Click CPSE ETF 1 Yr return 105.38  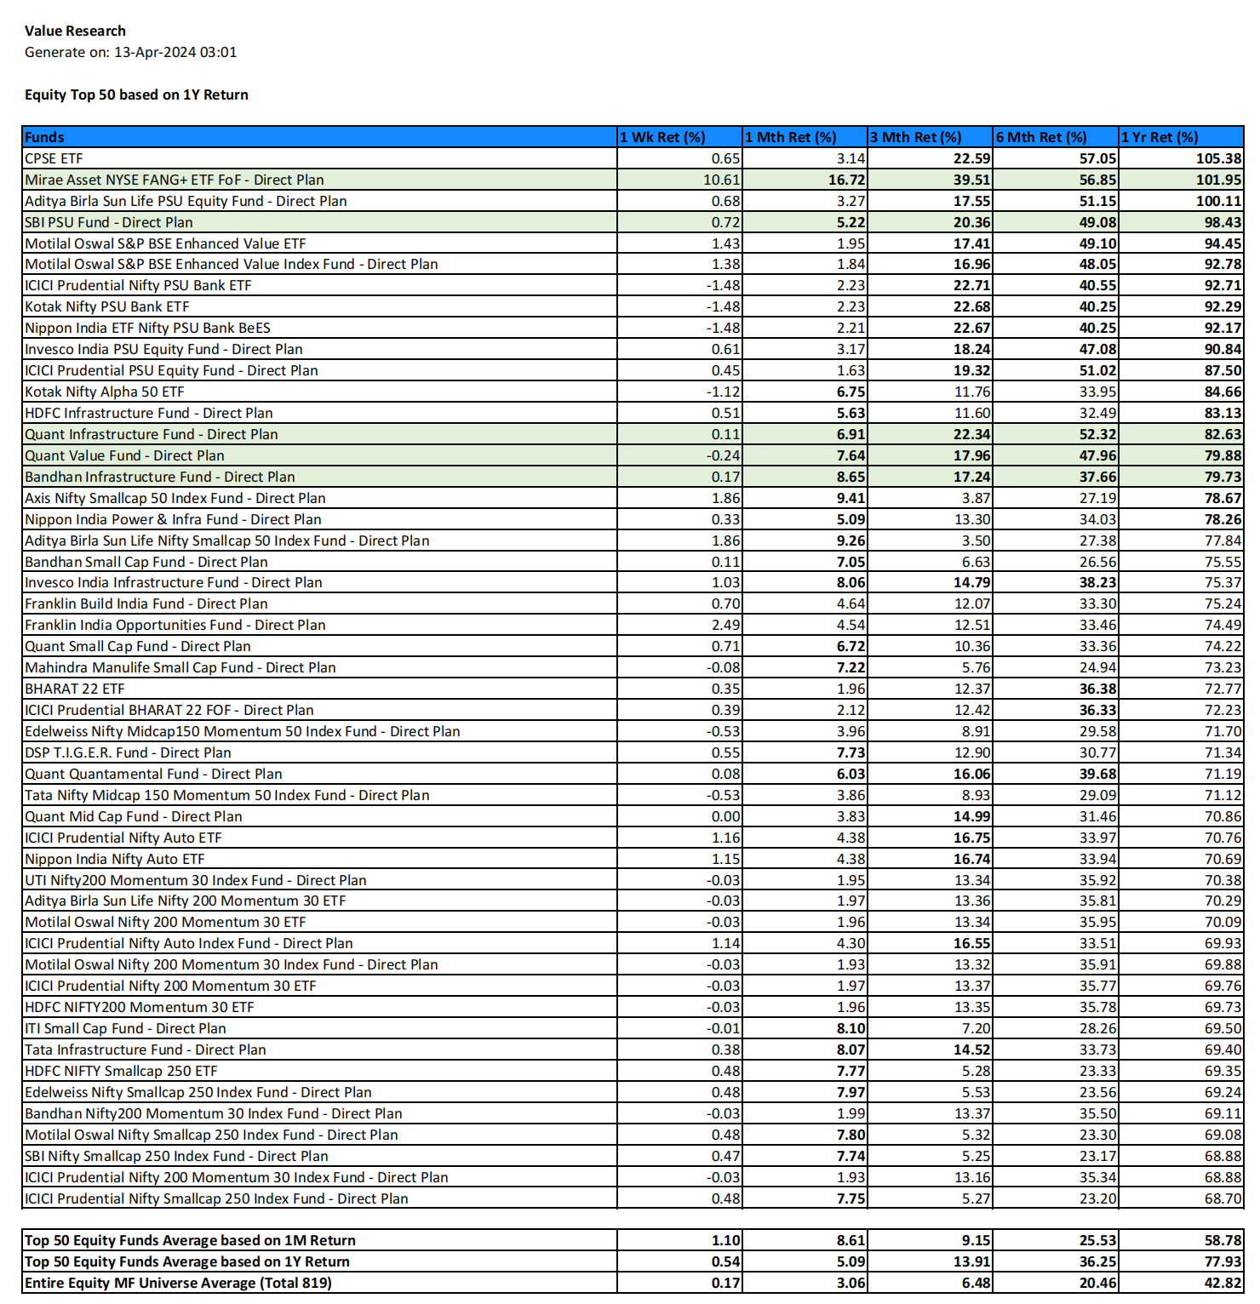(x=1218, y=158)
